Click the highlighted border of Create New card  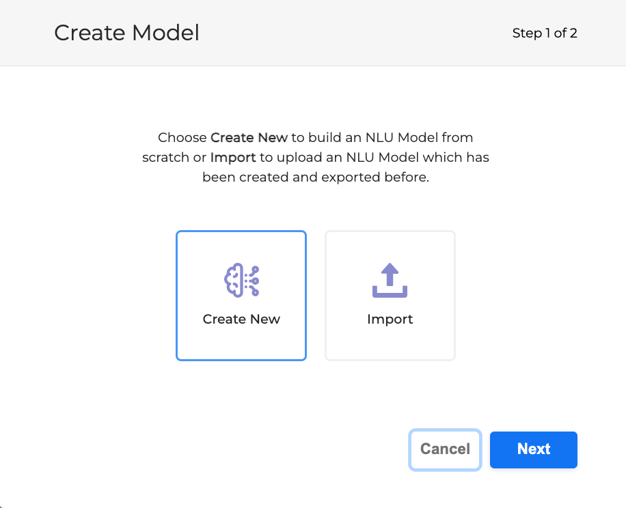(241, 231)
